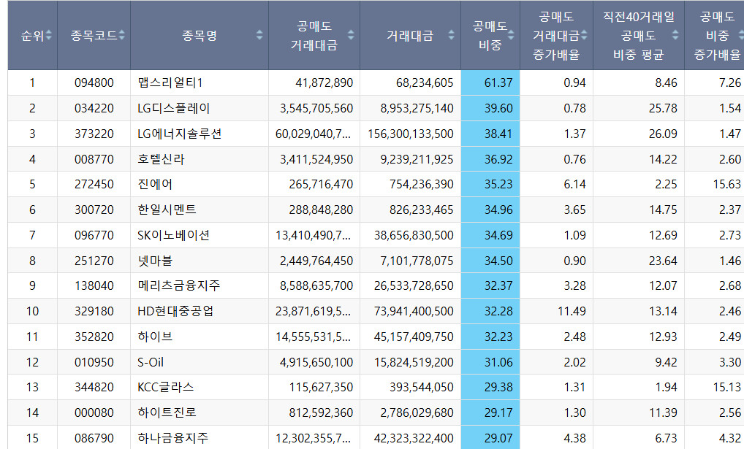Open stock LG디스플레이
Viewport: 744px width, 449px height.
click(173, 108)
